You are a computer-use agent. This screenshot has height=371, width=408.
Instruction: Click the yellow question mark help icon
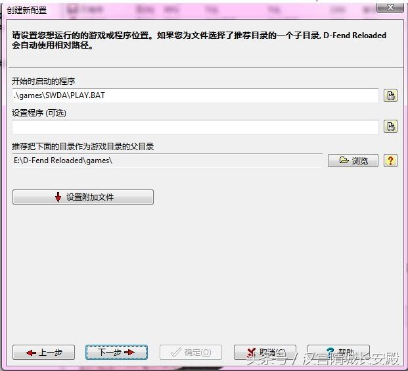390,161
